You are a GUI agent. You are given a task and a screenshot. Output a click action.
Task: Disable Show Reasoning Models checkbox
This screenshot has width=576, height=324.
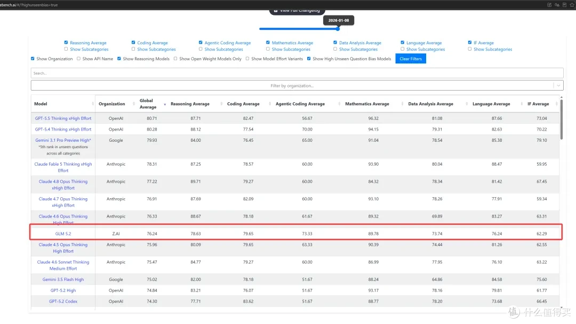pos(119,59)
